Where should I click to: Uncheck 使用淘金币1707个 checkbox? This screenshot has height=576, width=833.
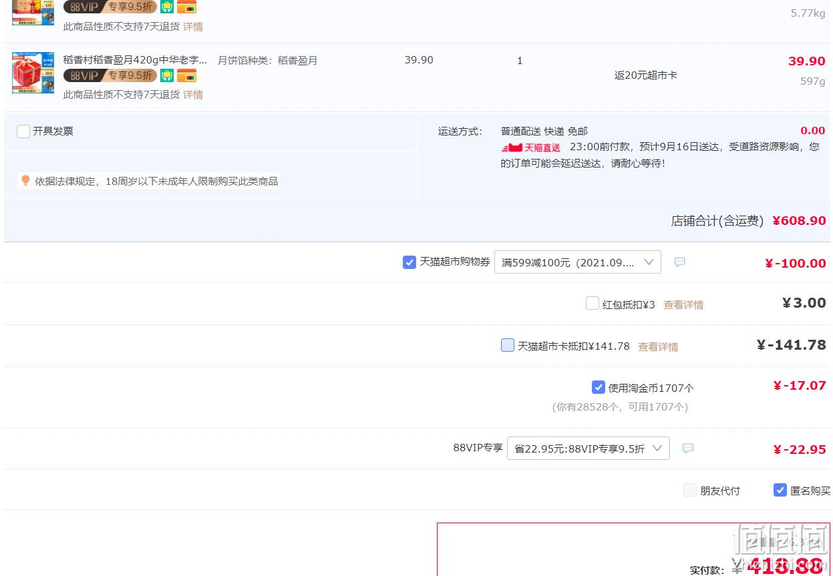[599, 387]
